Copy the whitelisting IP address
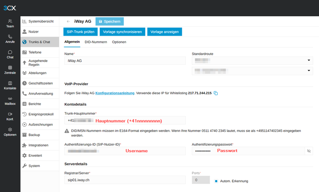 tap(216, 93)
